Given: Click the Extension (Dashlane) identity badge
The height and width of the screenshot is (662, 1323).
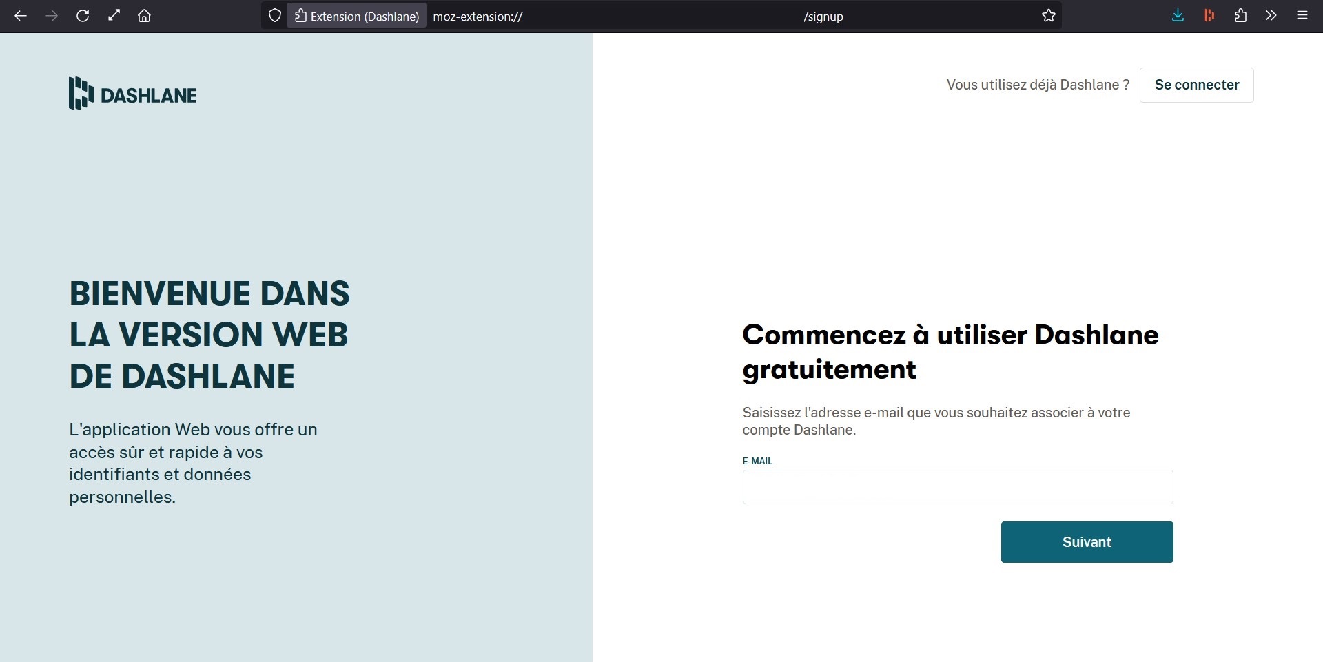Looking at the screenshot, I should (x=356, y=16).
